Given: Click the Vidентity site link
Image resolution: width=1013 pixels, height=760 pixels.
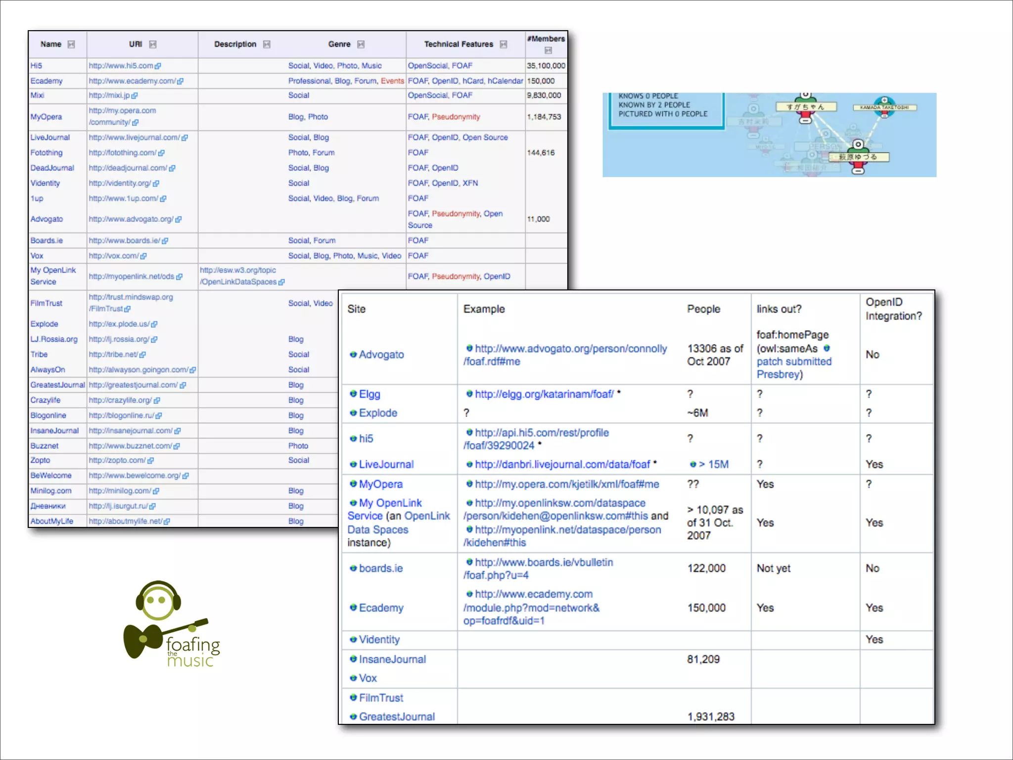Looking at the screenshot, I should pyautogui.click(x=379, y=640).
